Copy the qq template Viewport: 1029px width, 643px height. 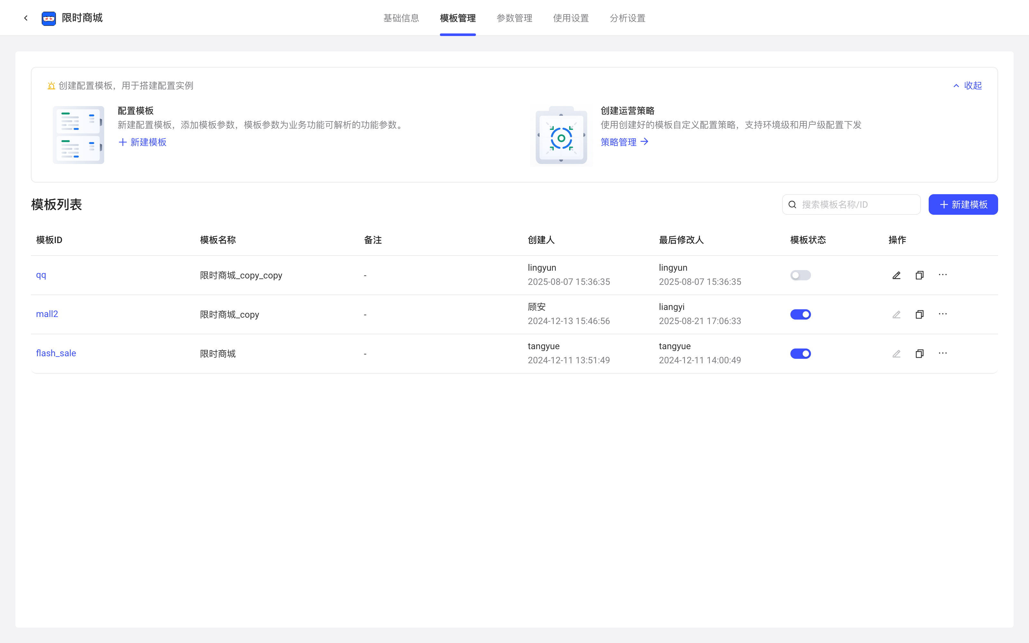tap(919, 275)
